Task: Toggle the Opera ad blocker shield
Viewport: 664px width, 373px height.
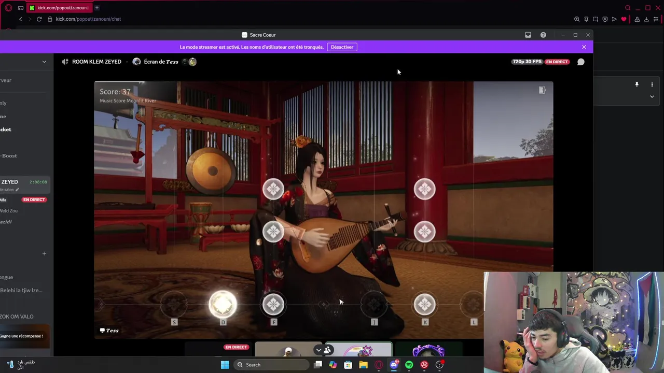Action: pos(605,19)
